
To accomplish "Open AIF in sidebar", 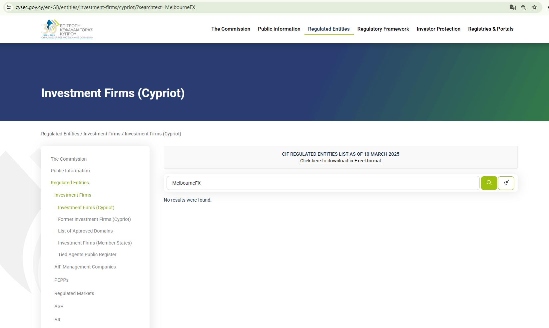I will coord(58,320).
